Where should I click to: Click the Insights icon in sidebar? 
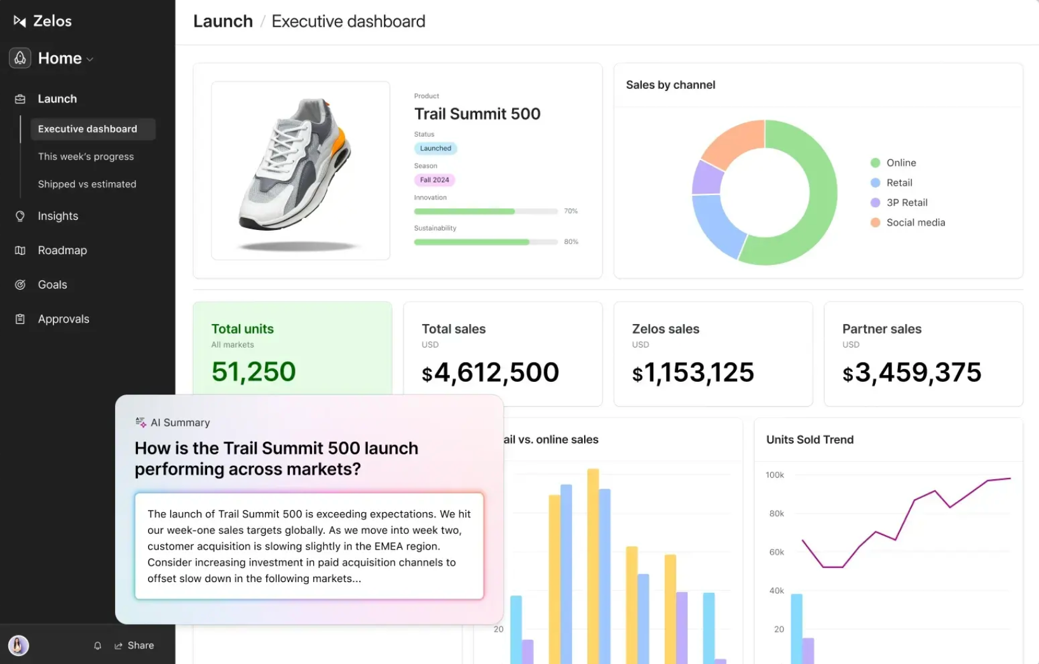[20, 216]
